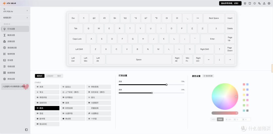Click the G value input field
273x134 pixels.
pos(239,120)
